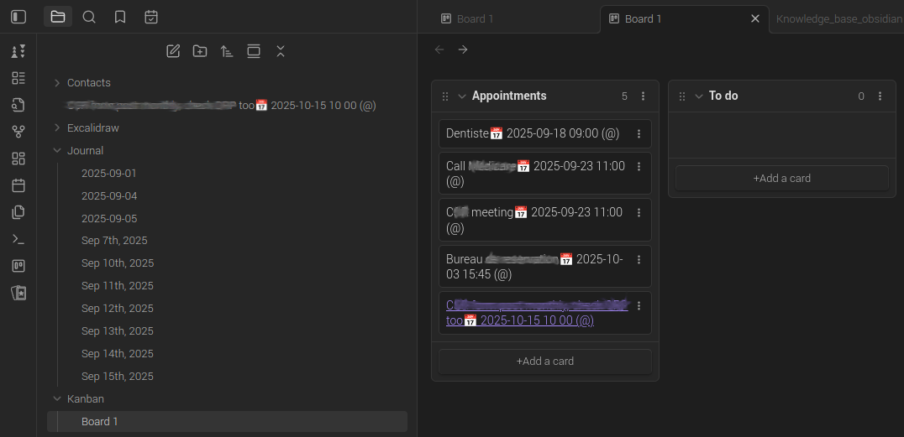Open journal note 2025-09-04
Image resolution: width=904 pixels, height=437 pixels.
(109, 196)
